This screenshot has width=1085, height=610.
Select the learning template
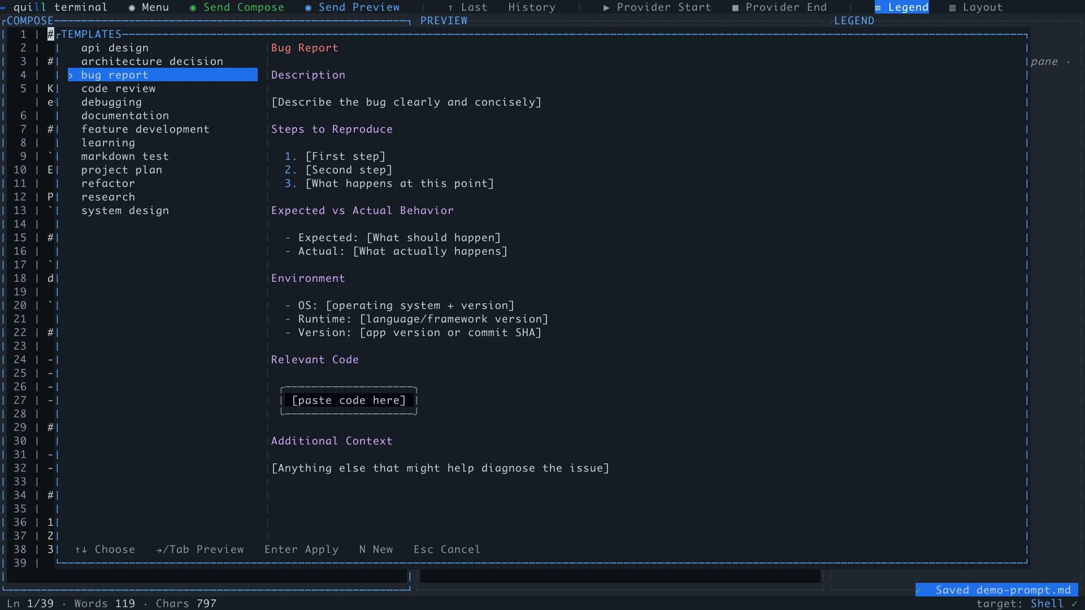click(x=163, y=143)
